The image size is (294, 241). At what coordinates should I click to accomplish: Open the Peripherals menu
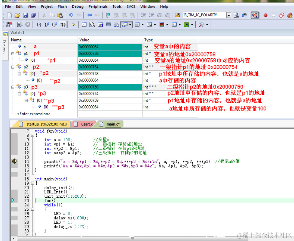tap(98, 7)
